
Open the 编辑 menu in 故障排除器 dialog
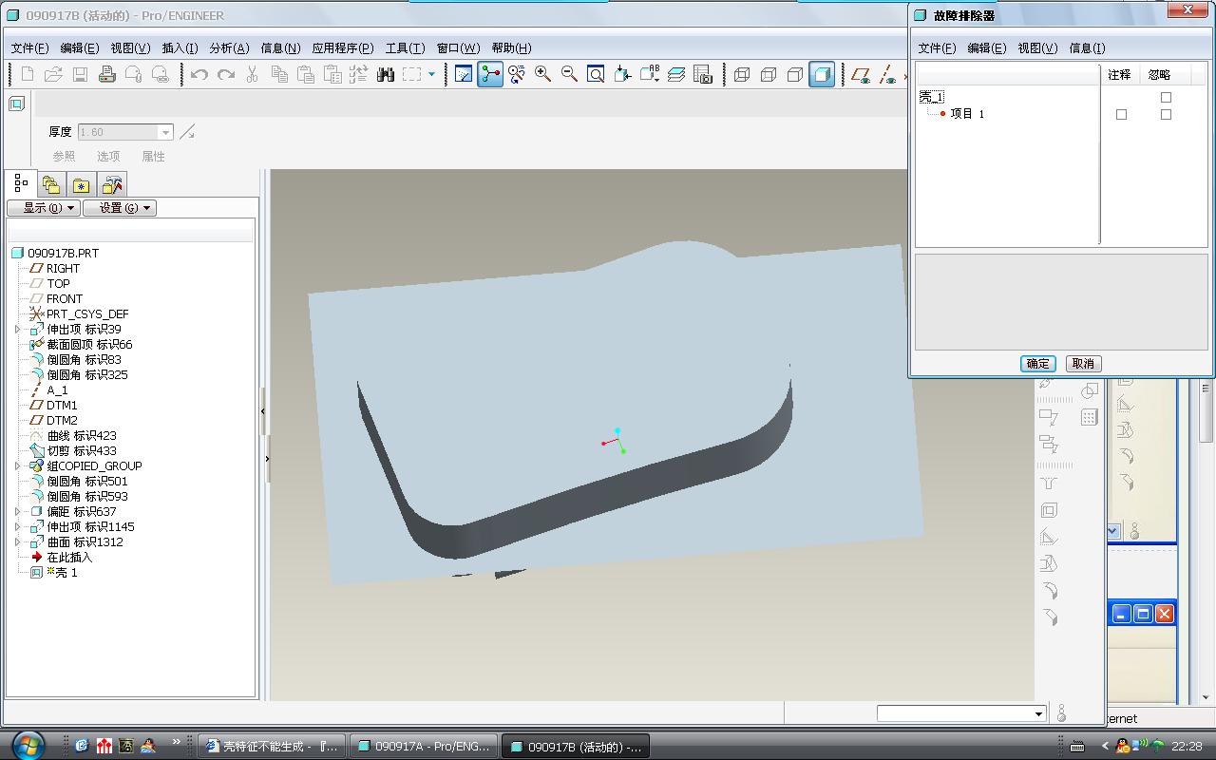click(x=986, y=47)
